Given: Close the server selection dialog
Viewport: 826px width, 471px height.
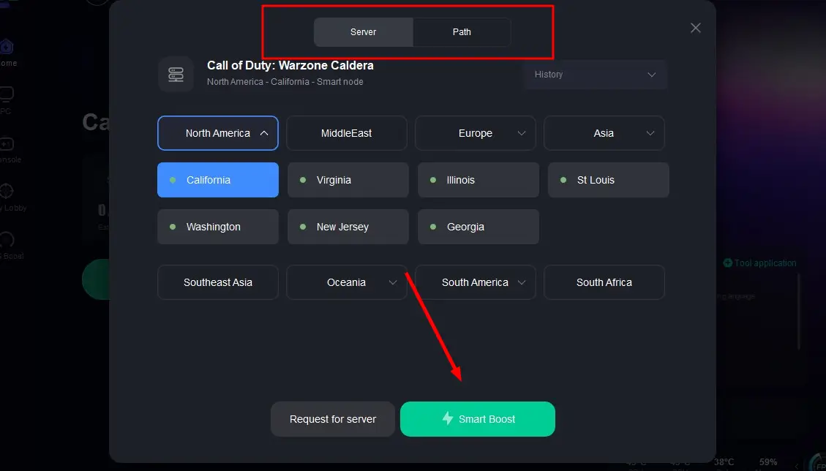Looking at the screenshot, I should [696, 28].
